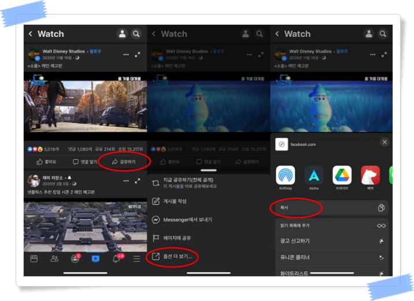The image size is (414, 301).
Task: Open comments count 댓글 1,080개 in the left screen
Action: (x=80, y=149)
